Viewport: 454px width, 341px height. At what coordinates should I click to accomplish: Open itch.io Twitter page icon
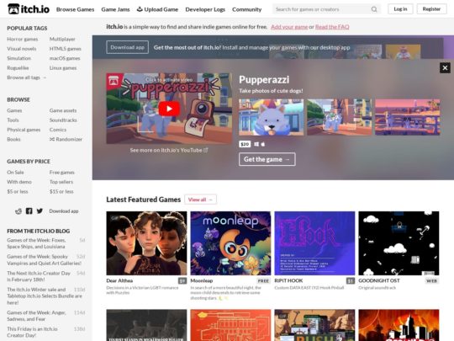coord(40,211)
